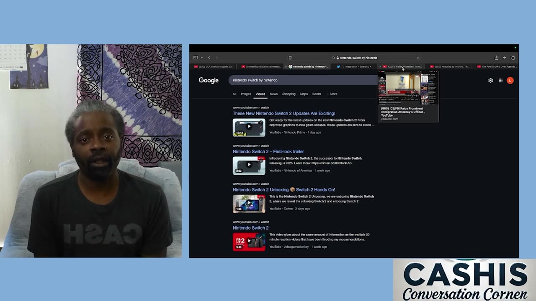Close the 'nintendo switch by nintendo' tab

coord(286,66)
